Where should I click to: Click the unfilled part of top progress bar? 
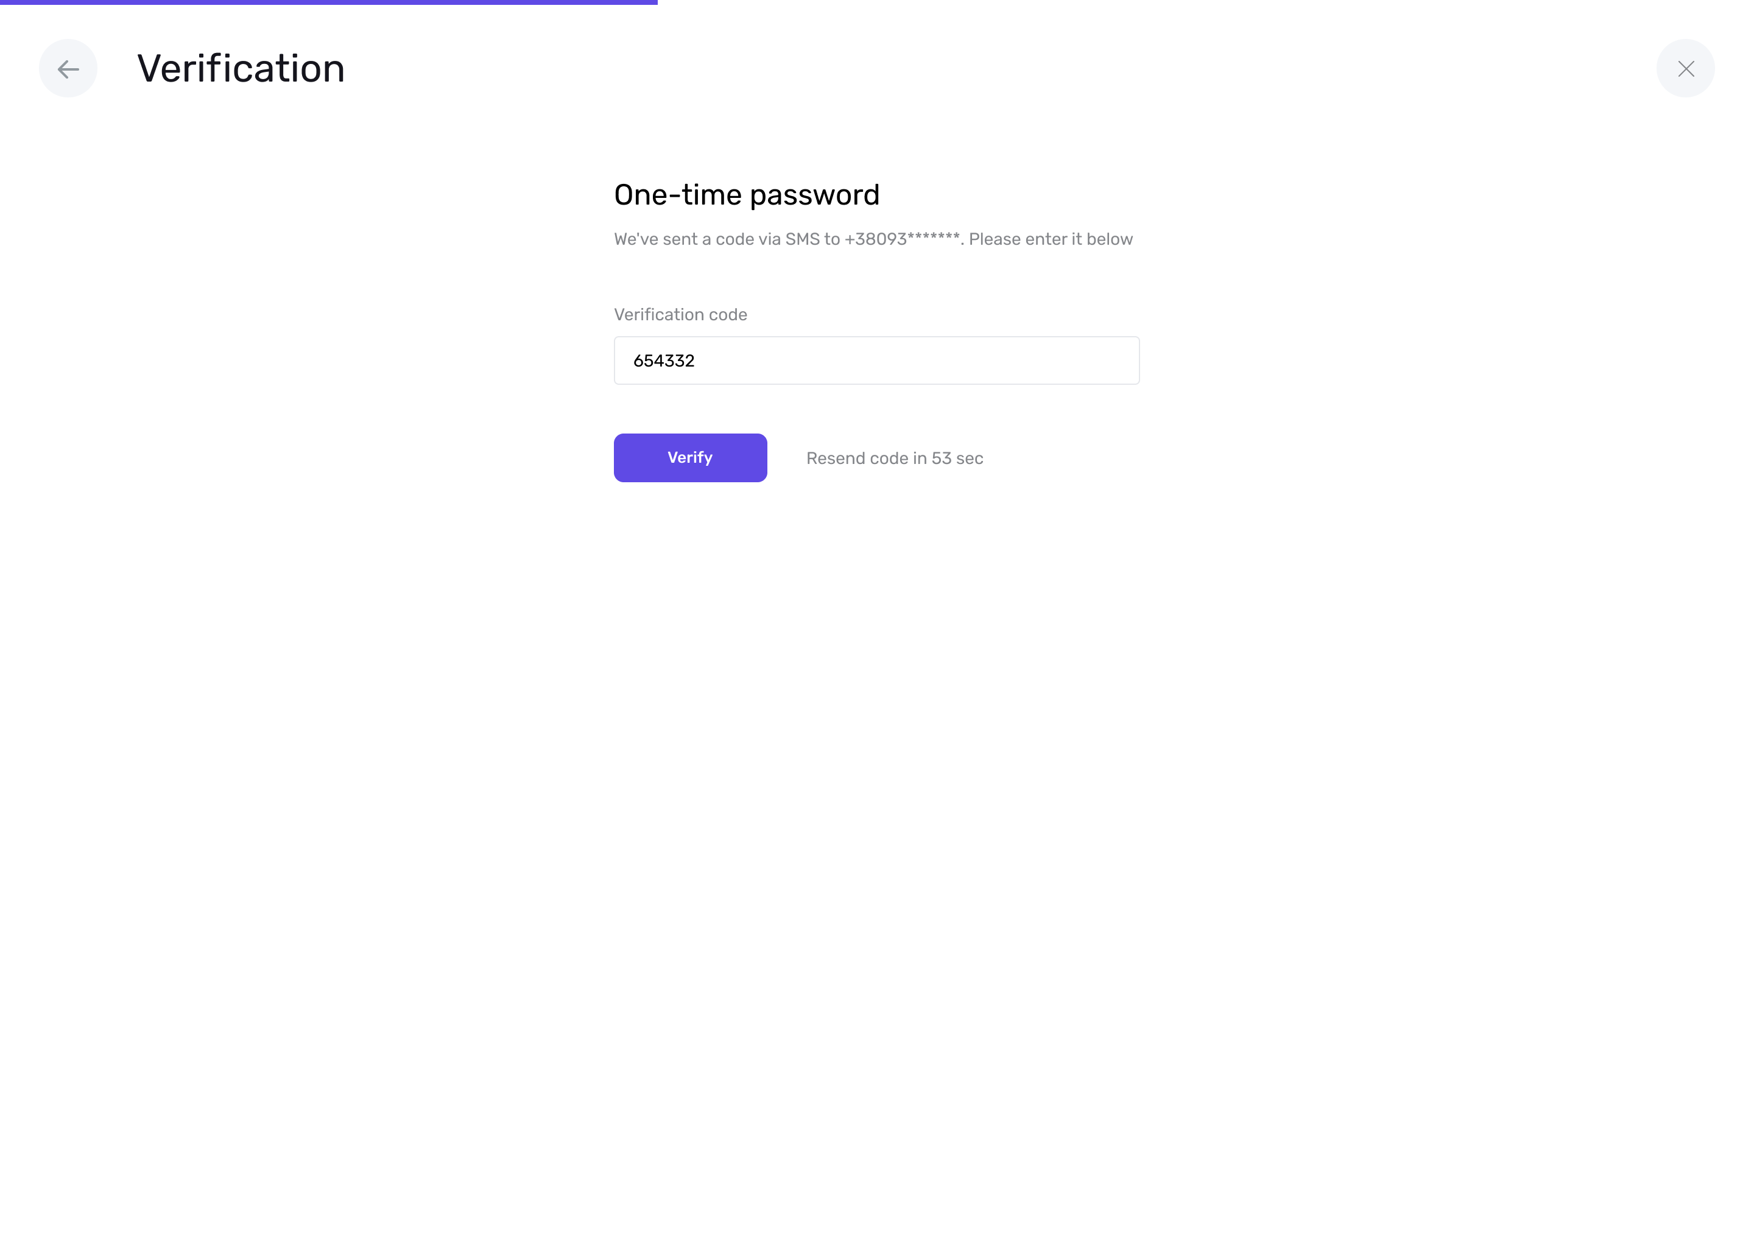1206,2
